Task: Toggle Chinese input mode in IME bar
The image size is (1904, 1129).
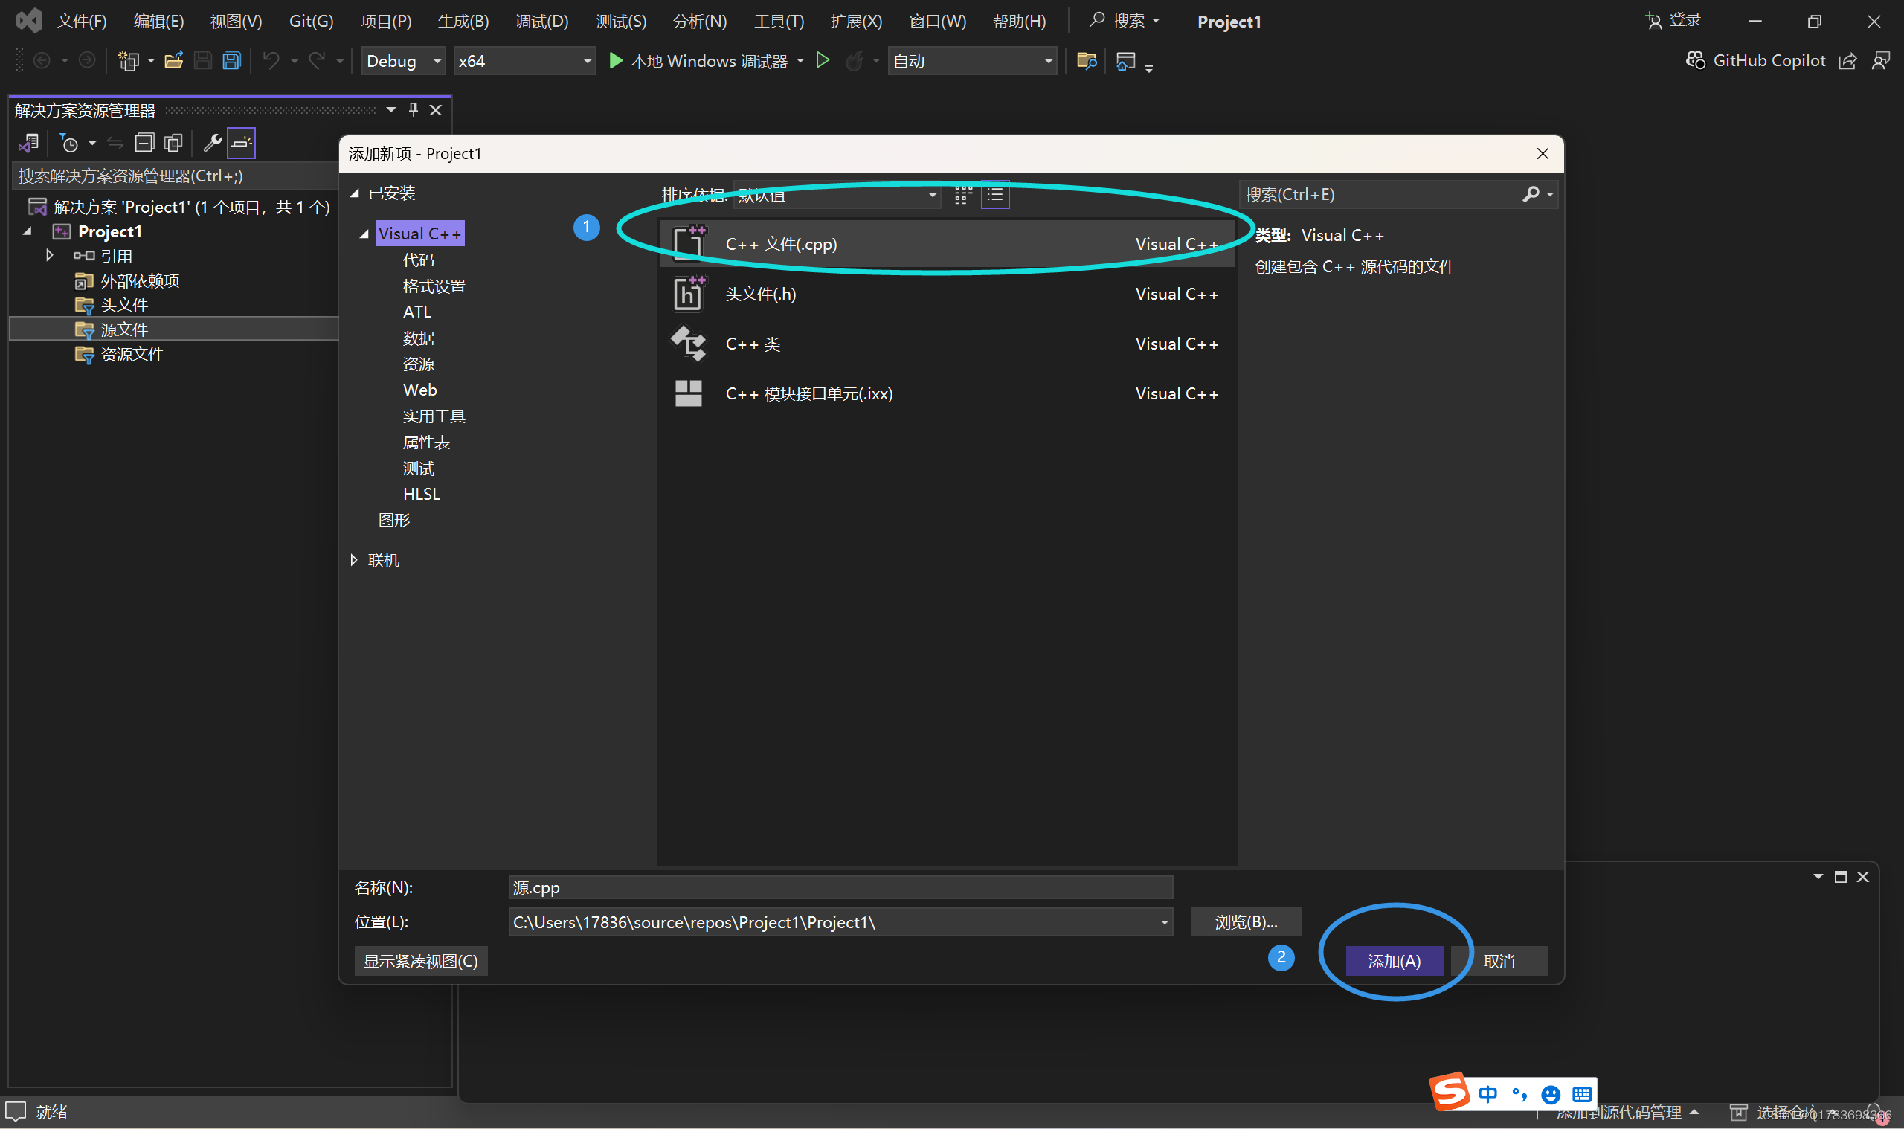Action: click(x=1488, y=1094)
